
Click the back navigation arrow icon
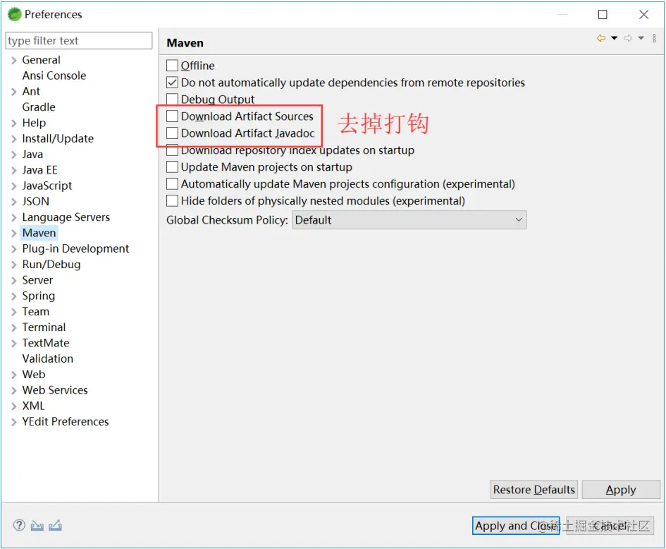point(601,38)
